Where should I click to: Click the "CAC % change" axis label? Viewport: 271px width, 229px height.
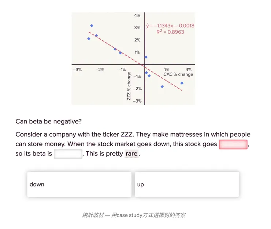coord(178,74)
